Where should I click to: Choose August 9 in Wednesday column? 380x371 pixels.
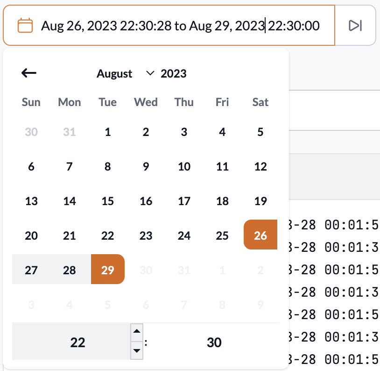(x=146, y=166)
